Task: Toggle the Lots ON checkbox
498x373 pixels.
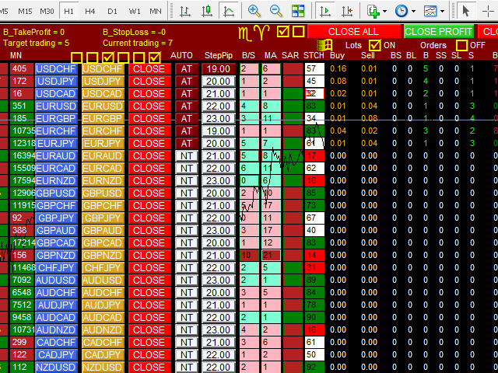Action: [374, 45]
